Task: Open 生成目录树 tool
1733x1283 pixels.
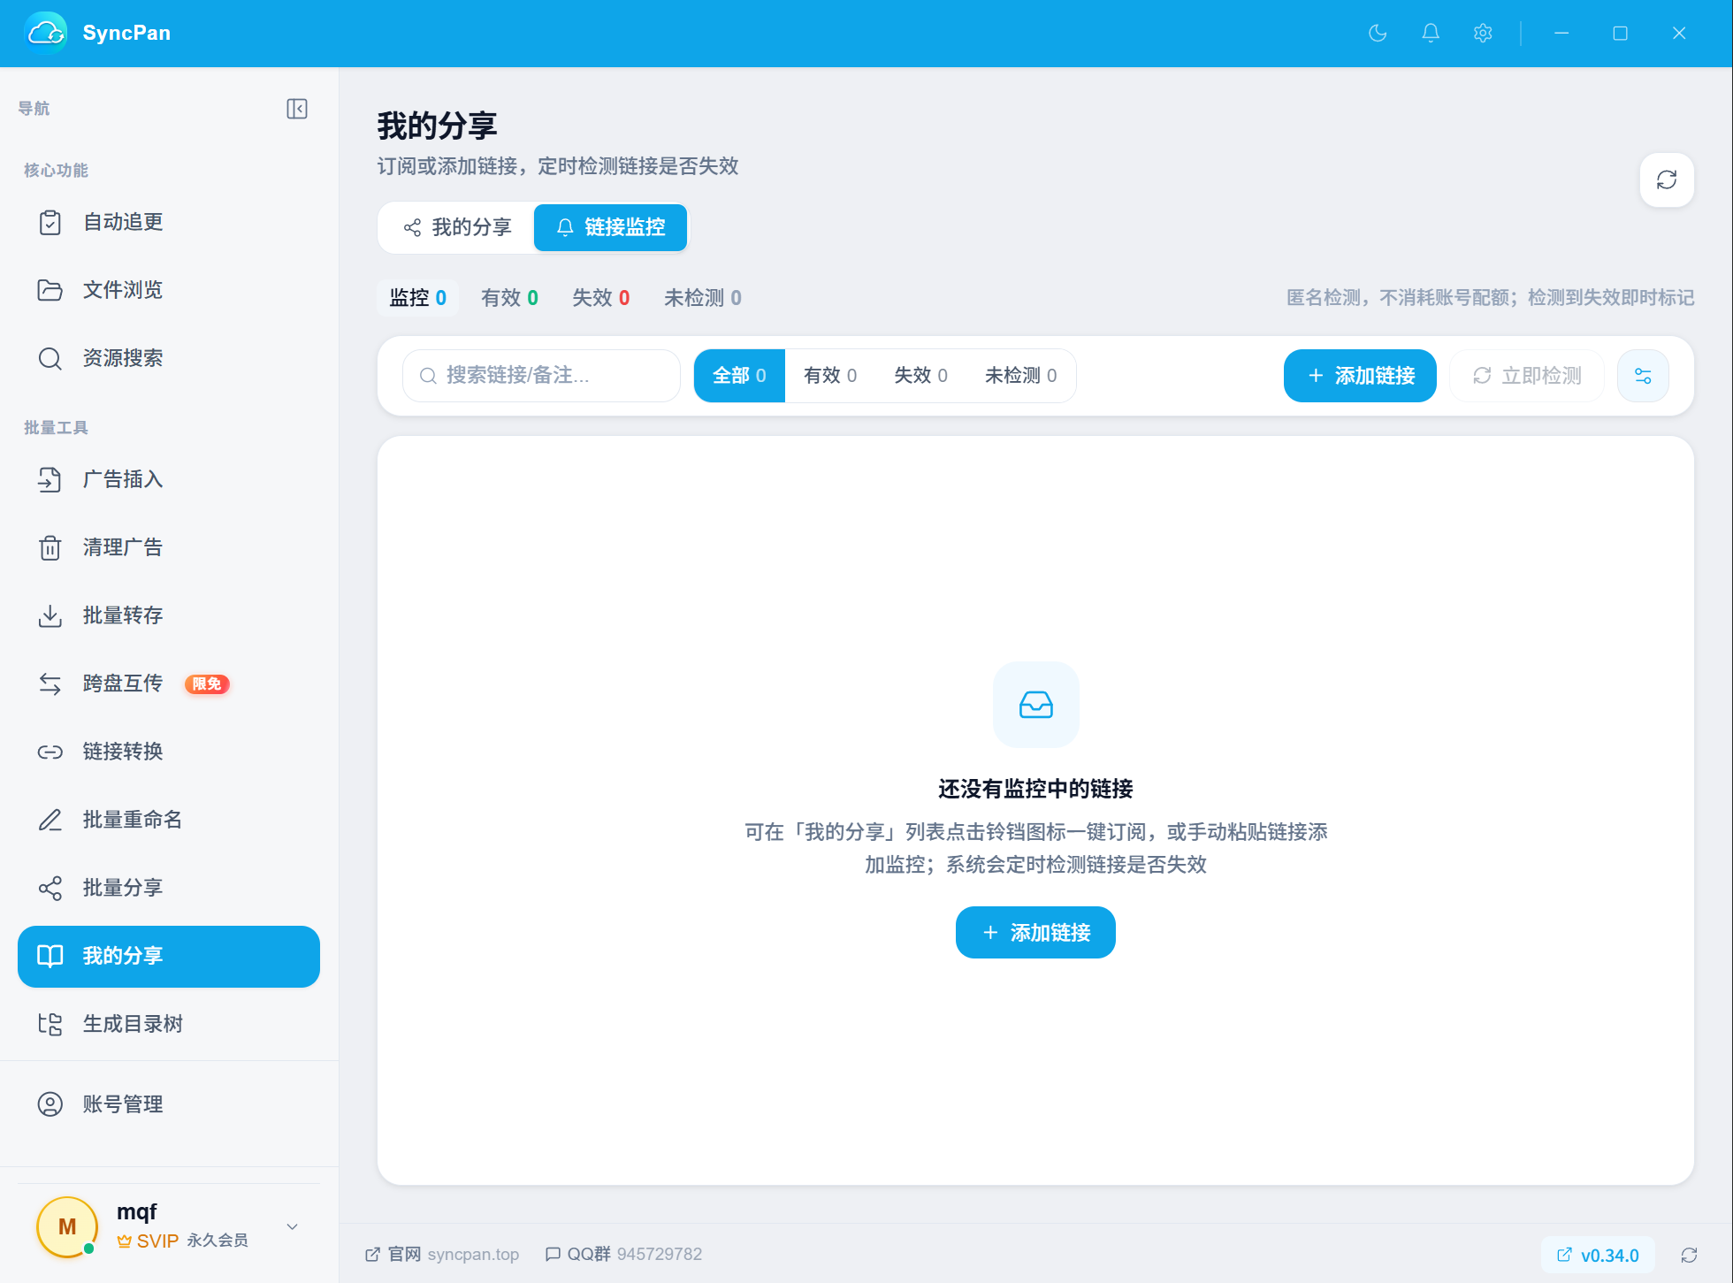Action: tap(169, 1024)
